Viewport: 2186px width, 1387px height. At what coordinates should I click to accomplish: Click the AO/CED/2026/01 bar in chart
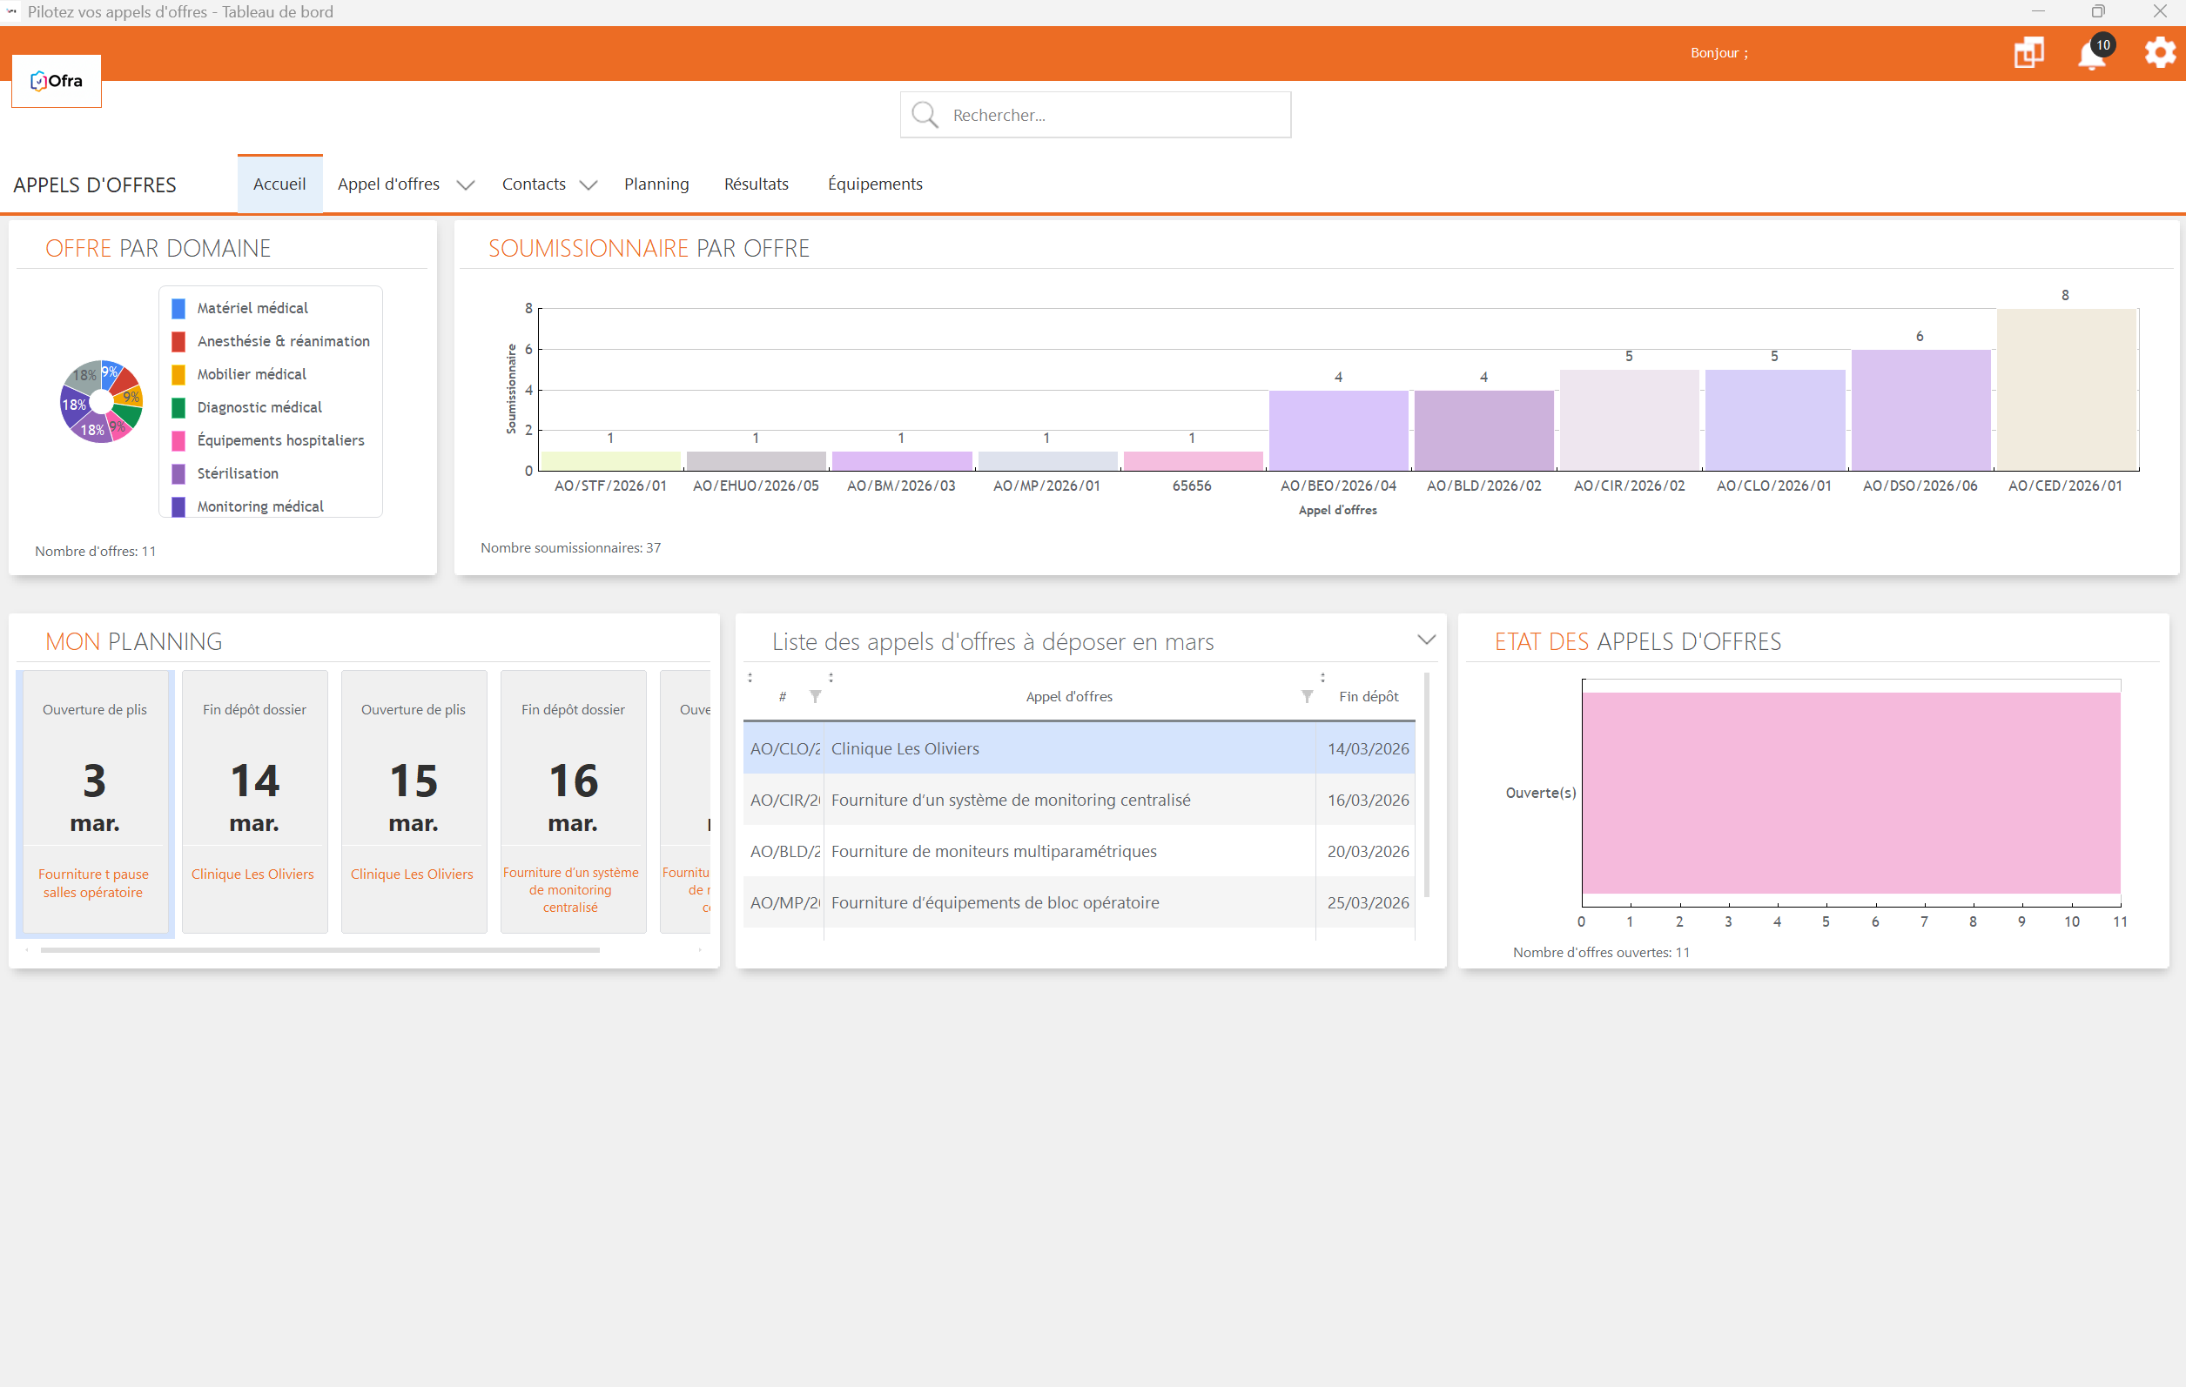click(2065, 390)
